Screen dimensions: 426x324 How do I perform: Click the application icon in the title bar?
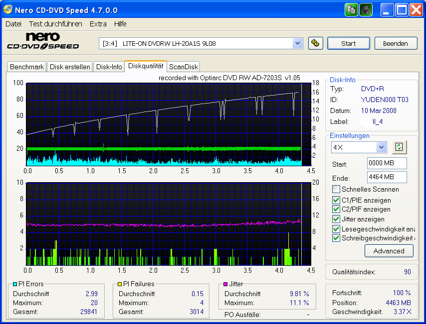click(7, 9)
